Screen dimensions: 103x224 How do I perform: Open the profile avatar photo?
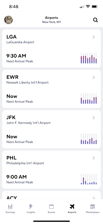(8, 20)
